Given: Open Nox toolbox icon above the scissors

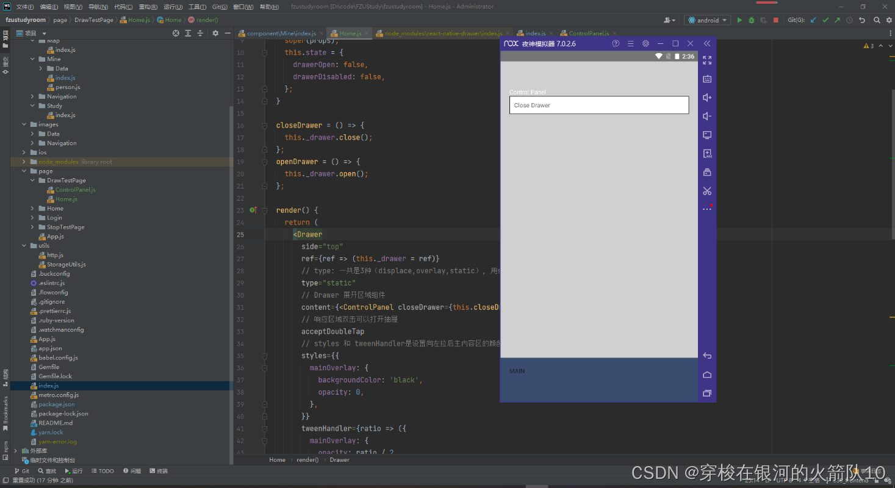Looking at the screenshot, I should tap(707, 172).
